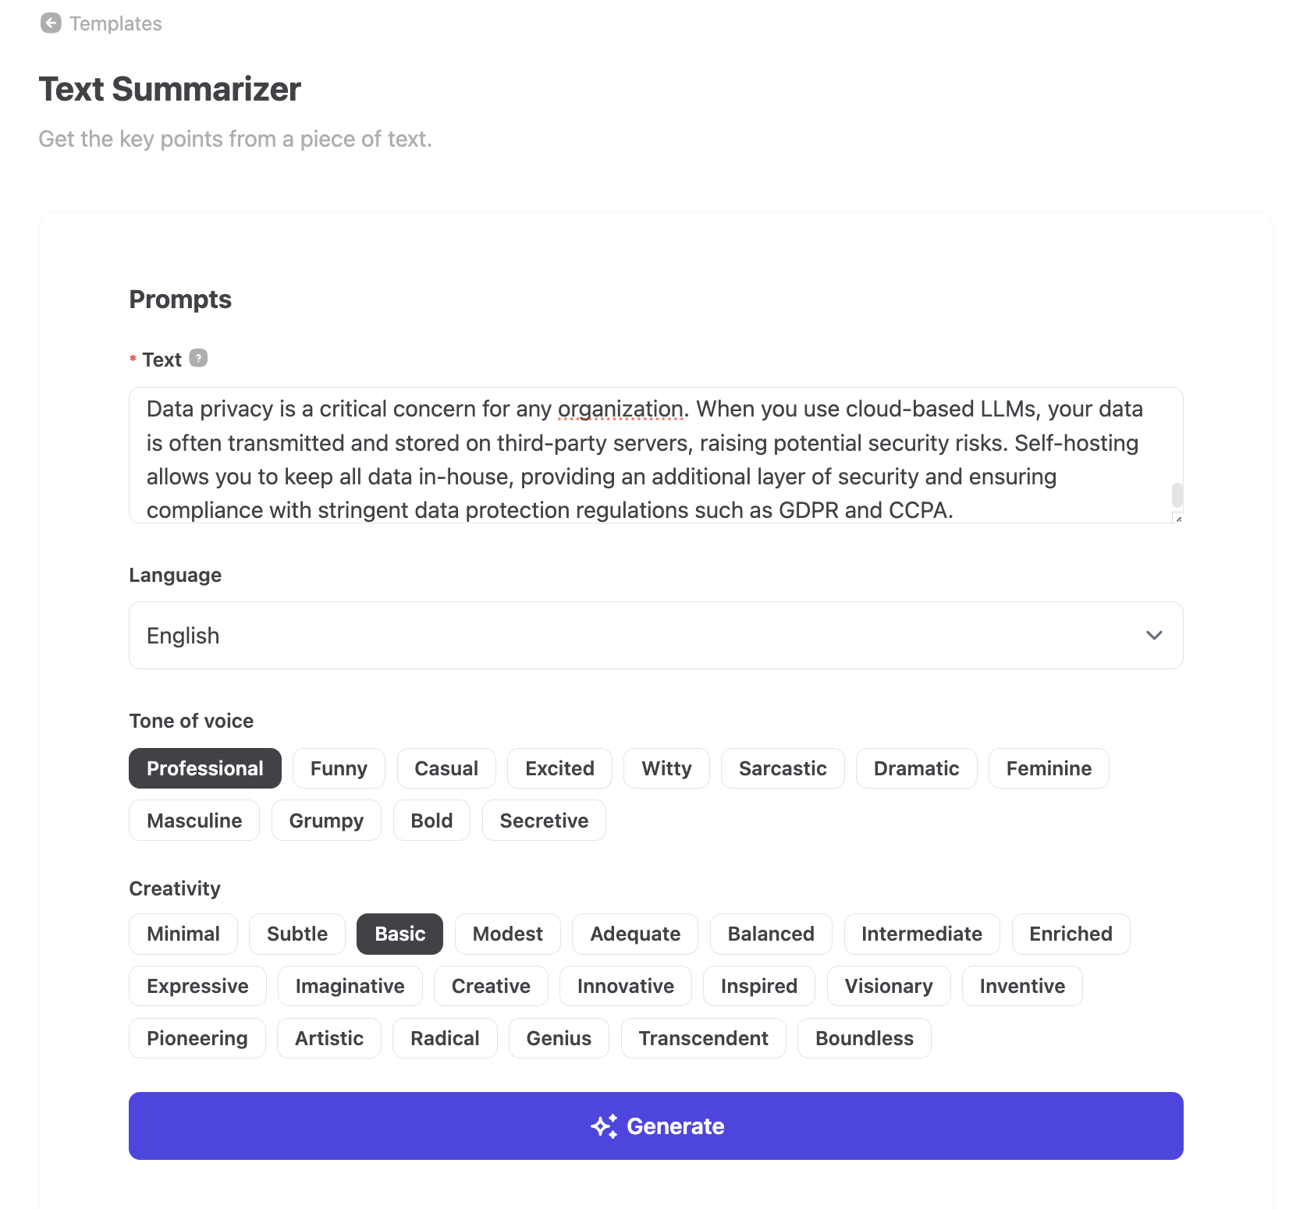This screenshot has height=1209, width=1289.
Task: Pick the Boundless creativity option
Action: click(x=865, y=1039)
